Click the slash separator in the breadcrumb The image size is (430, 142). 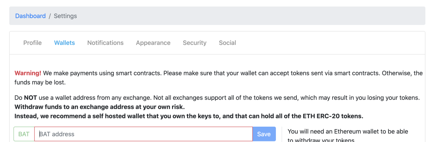[x=50, y=16]
